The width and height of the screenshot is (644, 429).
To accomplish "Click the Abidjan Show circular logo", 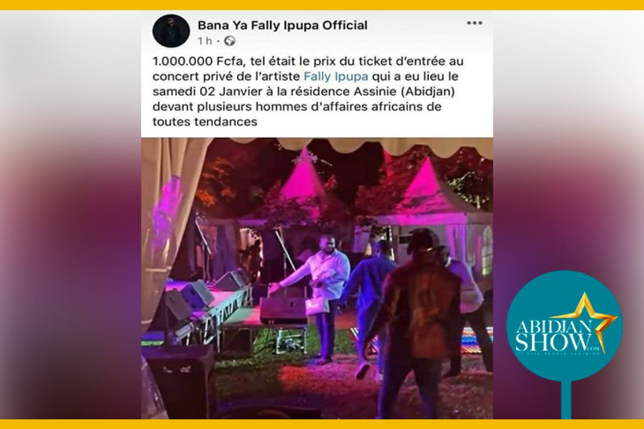I will coord(565,326).
